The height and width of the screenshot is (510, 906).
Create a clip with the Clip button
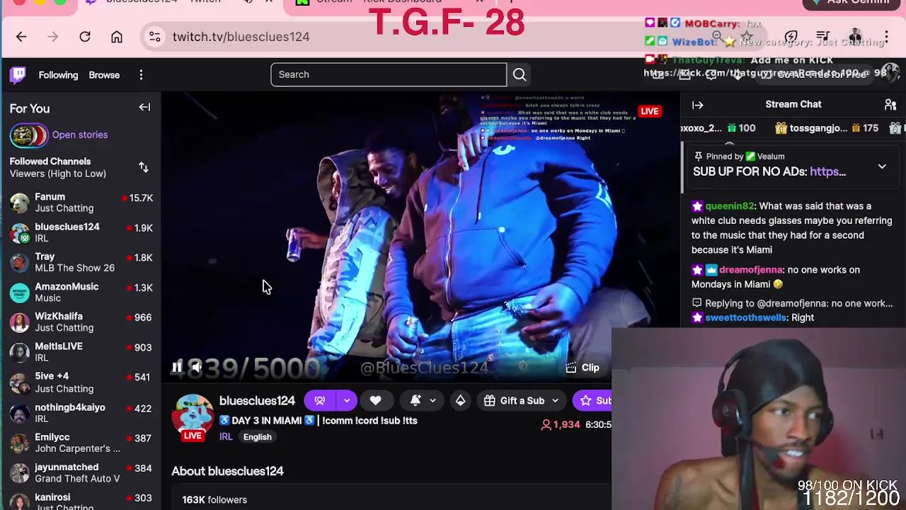click(x=583, y=368)
